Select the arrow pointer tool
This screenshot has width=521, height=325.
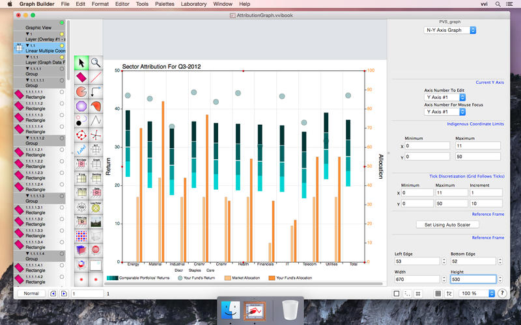(x=81, y=63)
